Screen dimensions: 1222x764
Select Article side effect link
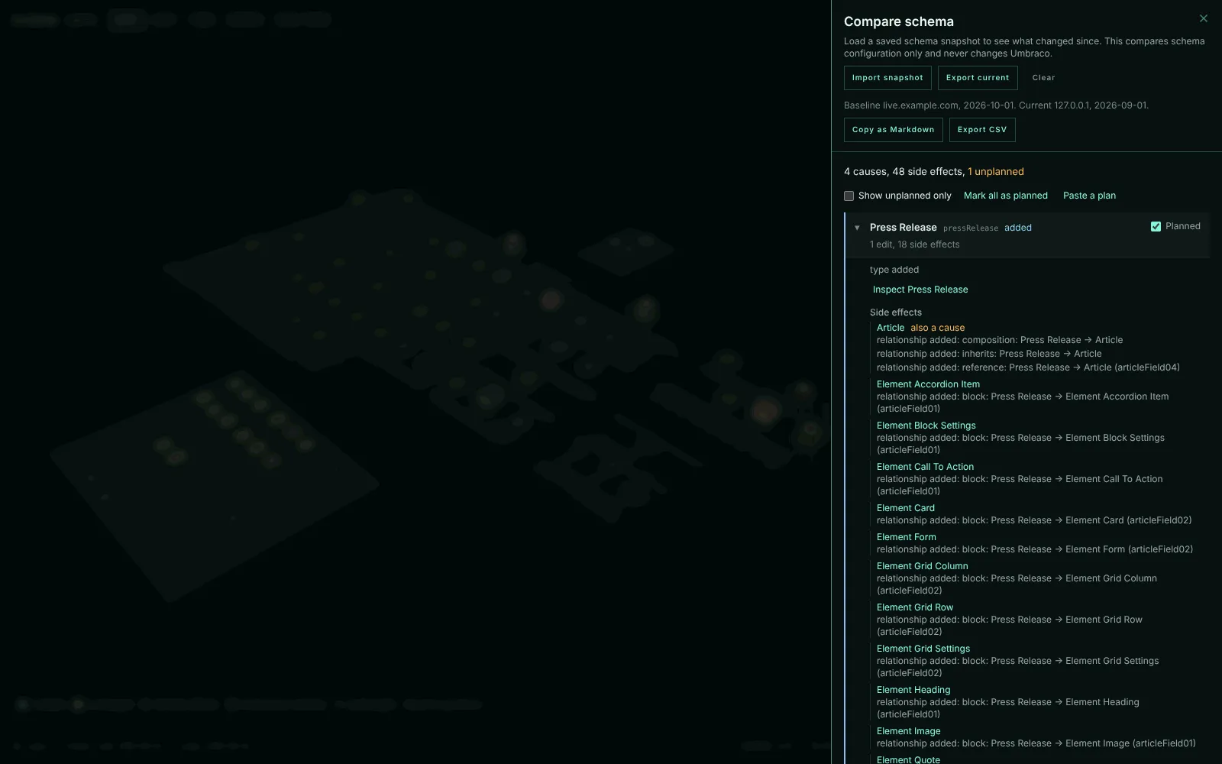tap(891, 328)
